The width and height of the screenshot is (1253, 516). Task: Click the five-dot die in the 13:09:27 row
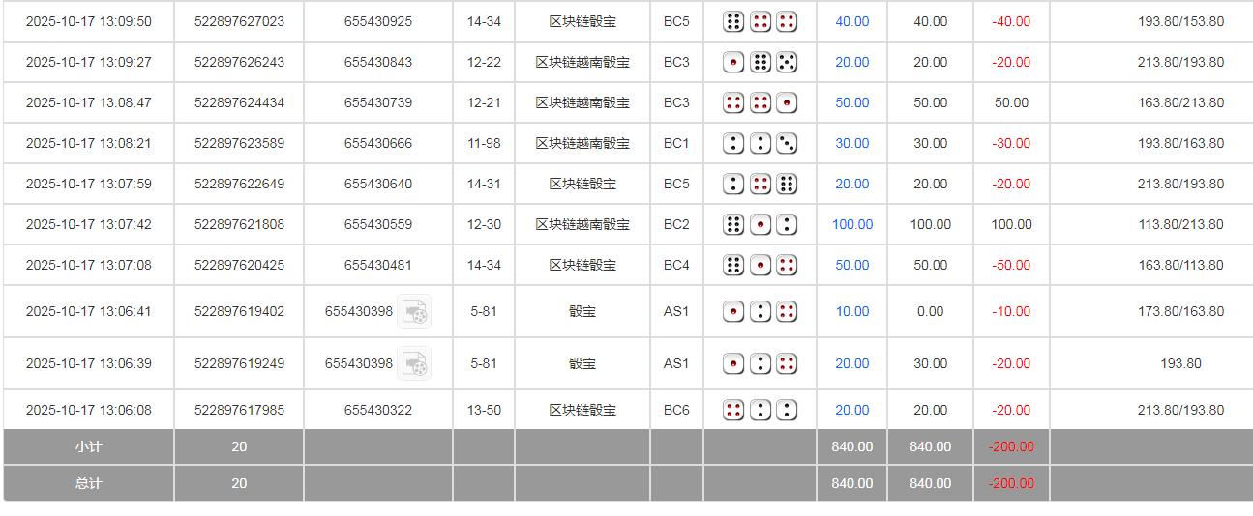(787, 62)
